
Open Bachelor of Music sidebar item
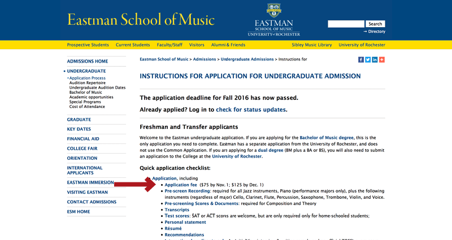click(x=86, y=92)
